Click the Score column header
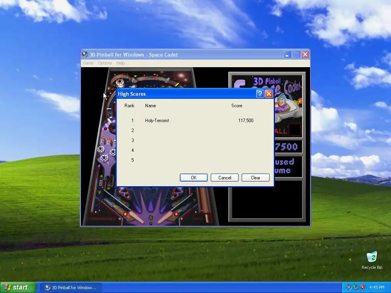391x293 pixels. click(x=237, y=106)
